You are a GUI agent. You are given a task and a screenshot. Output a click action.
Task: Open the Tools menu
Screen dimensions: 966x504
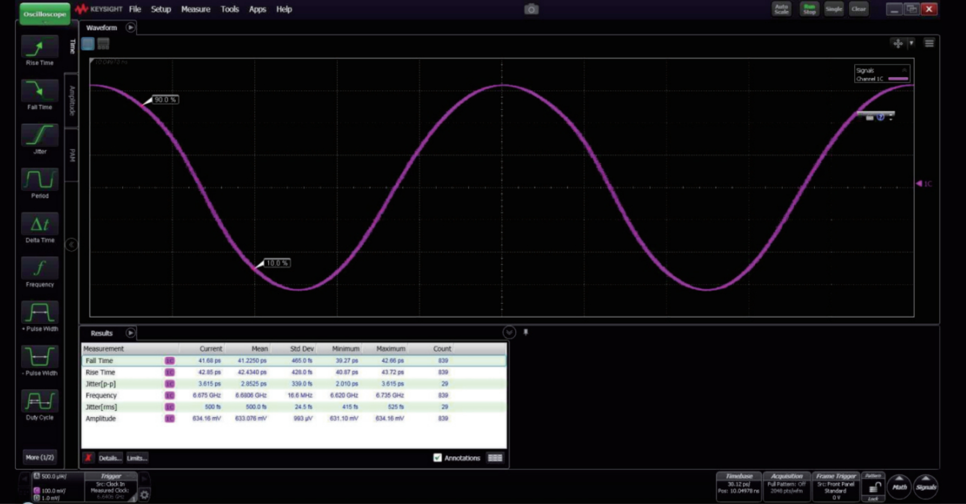[230, 9]
